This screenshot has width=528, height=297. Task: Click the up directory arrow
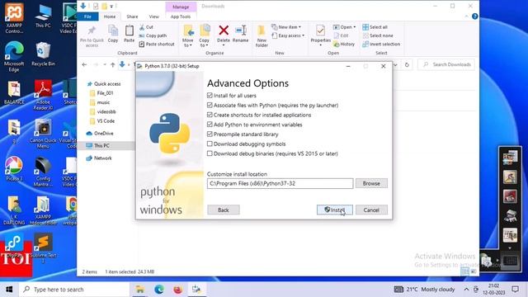(x=113, y=64)
